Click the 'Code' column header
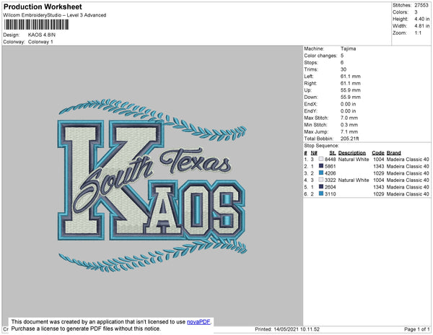433x335 pixels. (x=378, y=153)
